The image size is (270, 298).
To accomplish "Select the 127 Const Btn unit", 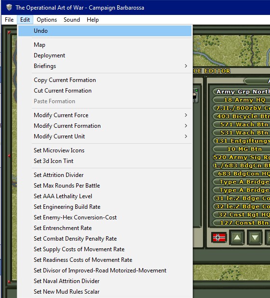I will click(x=244, y=223).
